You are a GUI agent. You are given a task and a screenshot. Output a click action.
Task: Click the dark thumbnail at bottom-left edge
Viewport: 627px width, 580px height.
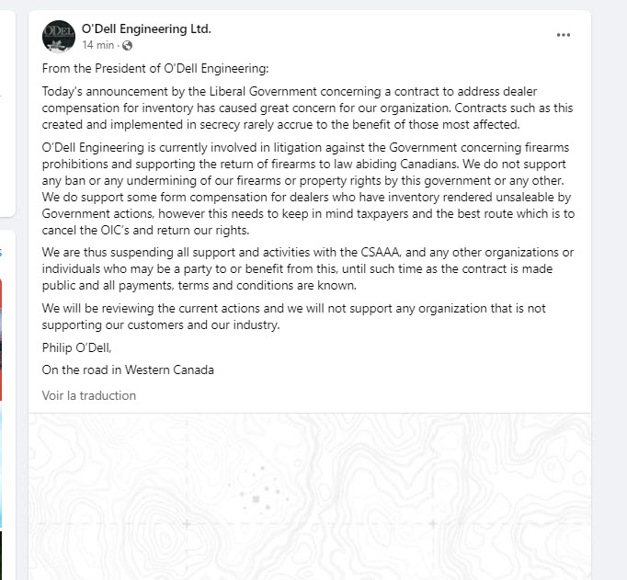click(1, 554)
